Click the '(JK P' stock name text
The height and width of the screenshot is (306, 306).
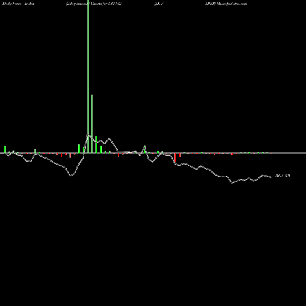[159, 4]
